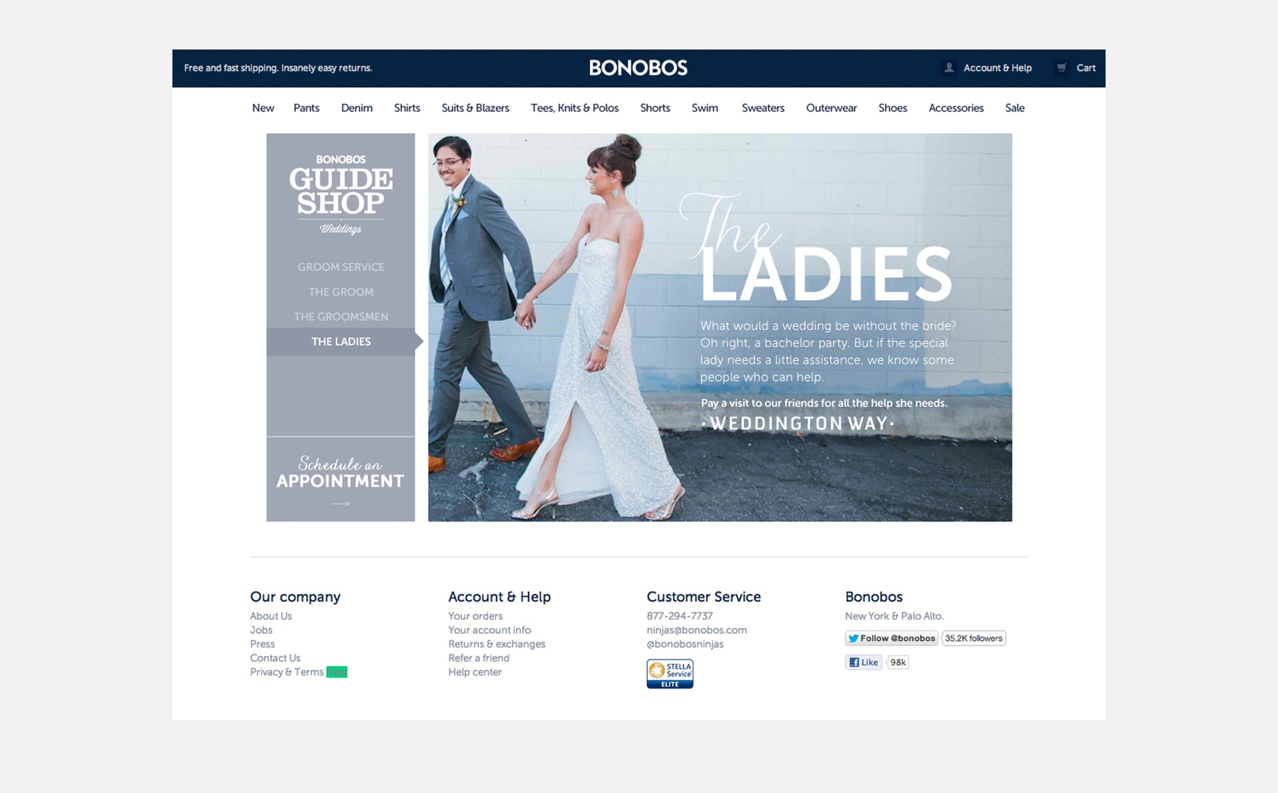The width and height of the screenshot is (1278, 793).
Task: Open the Accessories category
Action: (956, 108)
